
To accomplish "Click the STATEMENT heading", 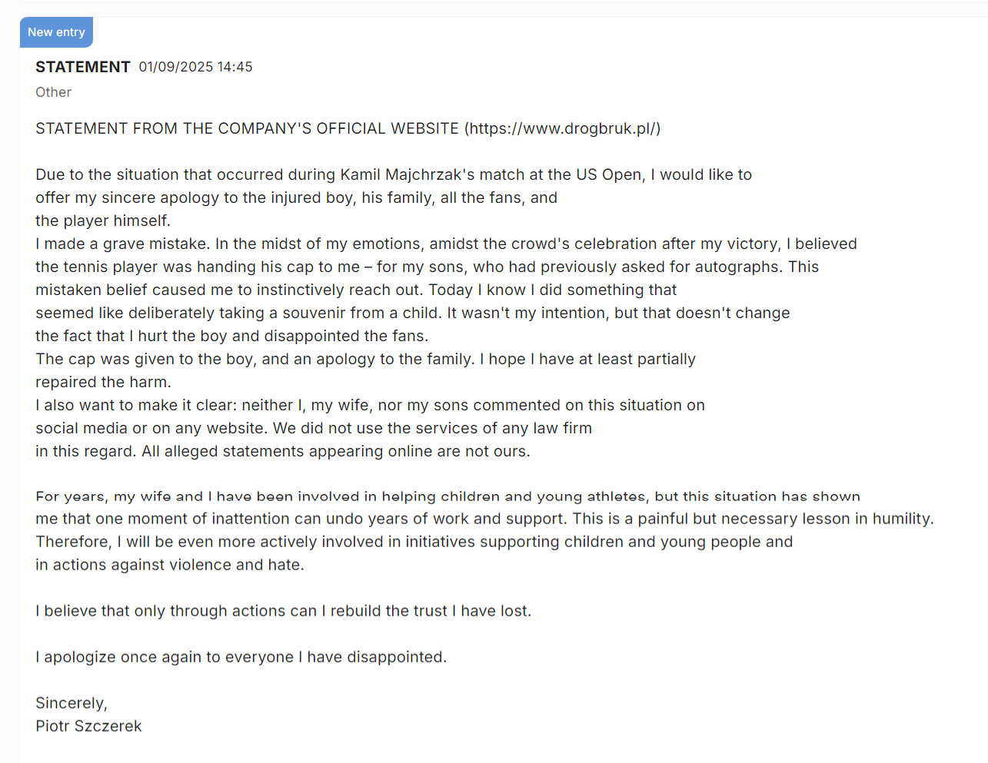I will pyautogui.click(x=83, y=67).
